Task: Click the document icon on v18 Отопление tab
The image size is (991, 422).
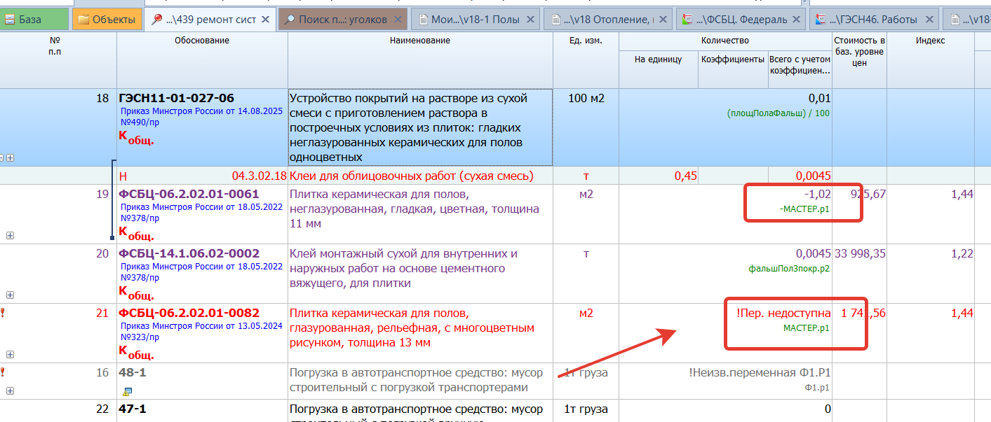Action: (555, 20)
